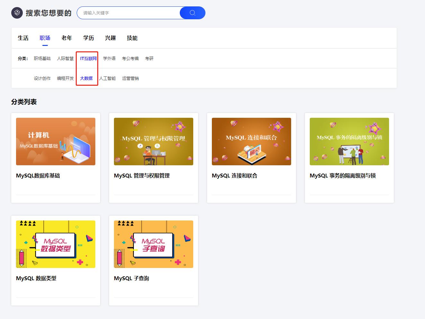
Task: Click the site logo icon
Action: click(17, 13)
